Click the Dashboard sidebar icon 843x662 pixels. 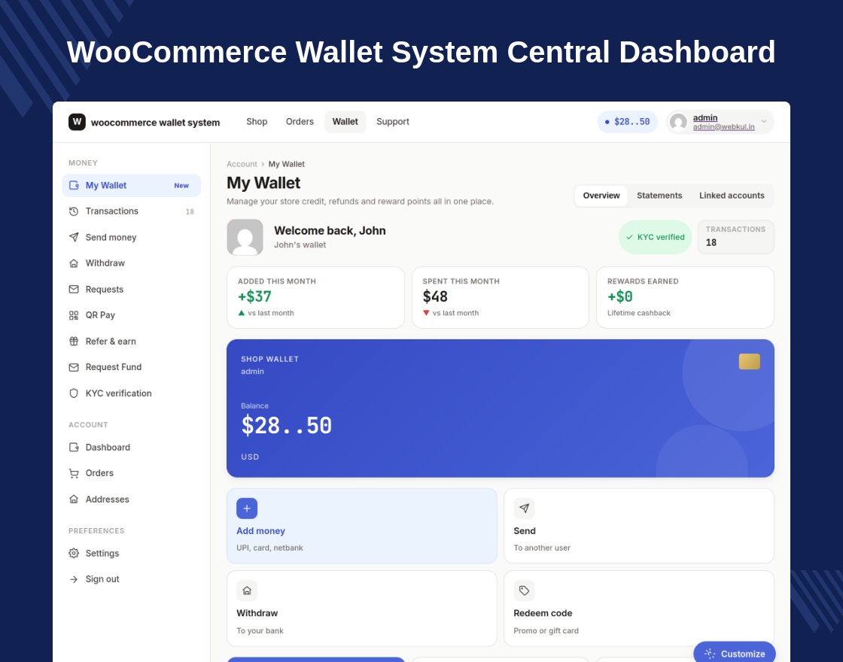tap(74, 447)
